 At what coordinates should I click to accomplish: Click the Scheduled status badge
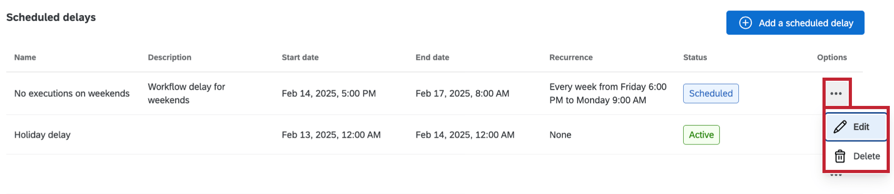point(710,93)
